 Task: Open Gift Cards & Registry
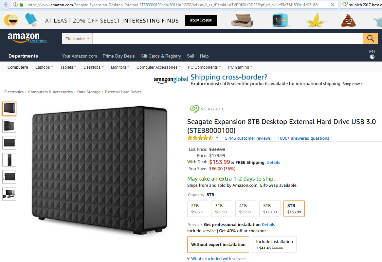[161, 56]
